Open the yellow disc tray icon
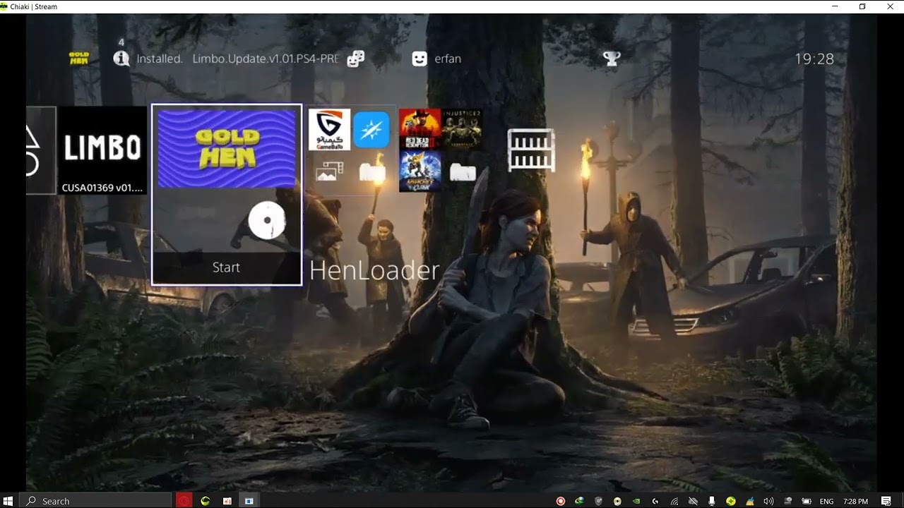 pyautogui.click(x=617, y=501)
